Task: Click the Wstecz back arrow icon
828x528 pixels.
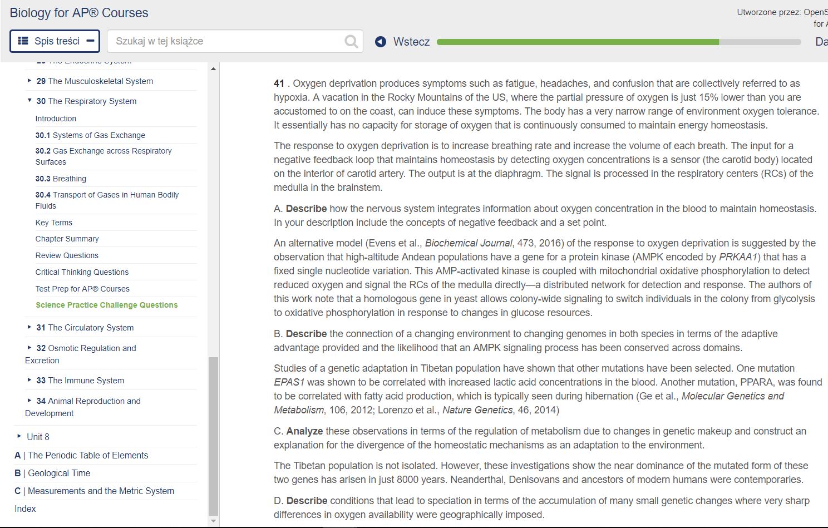Action: tap(381, 42)
